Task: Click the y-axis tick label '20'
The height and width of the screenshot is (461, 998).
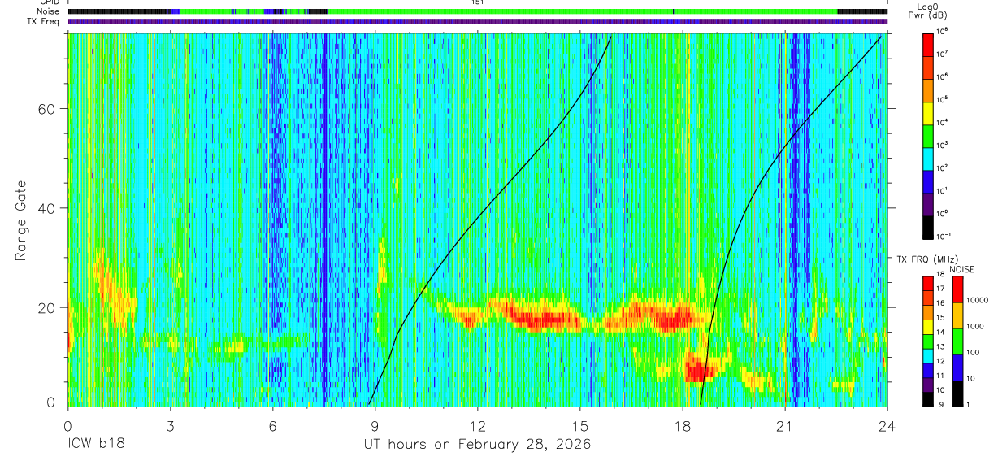Action: point(46,307)
